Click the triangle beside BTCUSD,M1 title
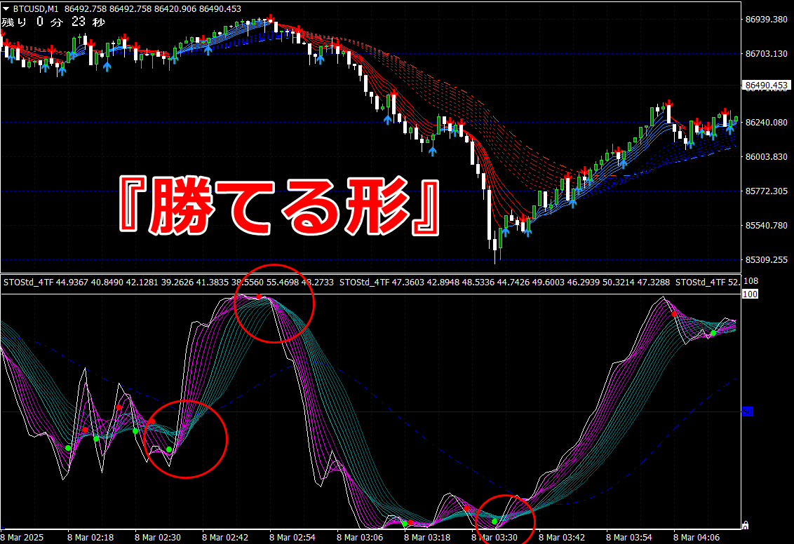The height and width of the screenshot is (544, 794). click(6, 8)
